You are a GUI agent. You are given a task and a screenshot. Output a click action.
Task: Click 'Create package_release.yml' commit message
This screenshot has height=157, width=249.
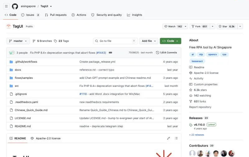97,62
